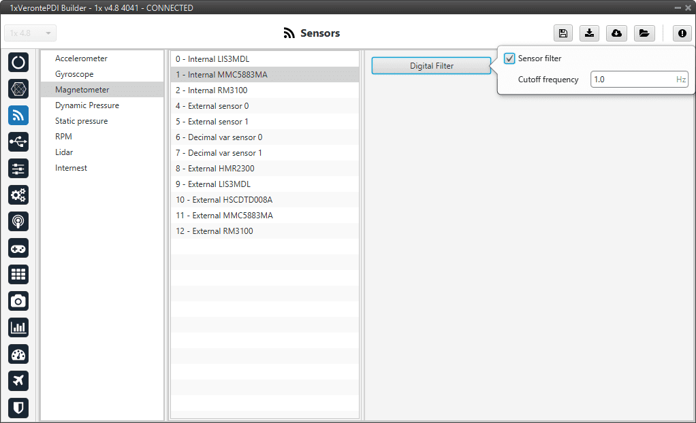The image size is (696, 423).
Task: Select 0 - Internal LIS3MDL row
Action: pos(264,59)
